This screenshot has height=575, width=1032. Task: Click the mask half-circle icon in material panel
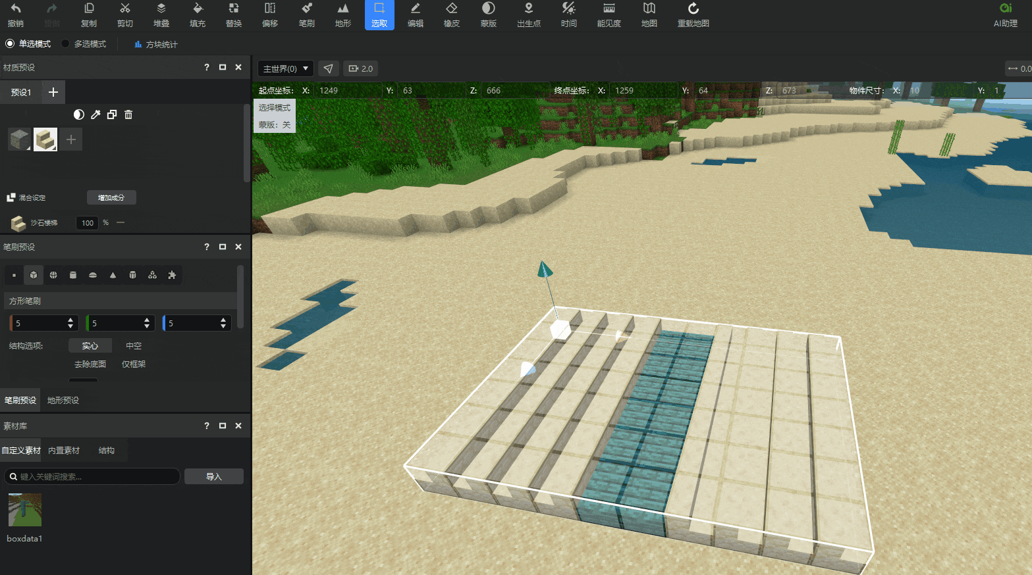[79, 114]
